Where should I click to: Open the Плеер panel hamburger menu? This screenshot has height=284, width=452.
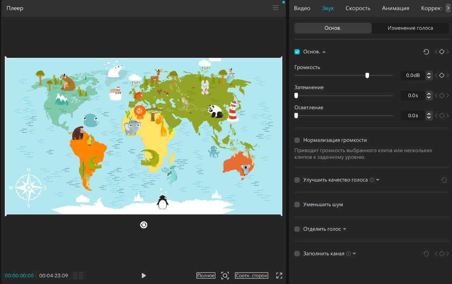tap(276, 8)
